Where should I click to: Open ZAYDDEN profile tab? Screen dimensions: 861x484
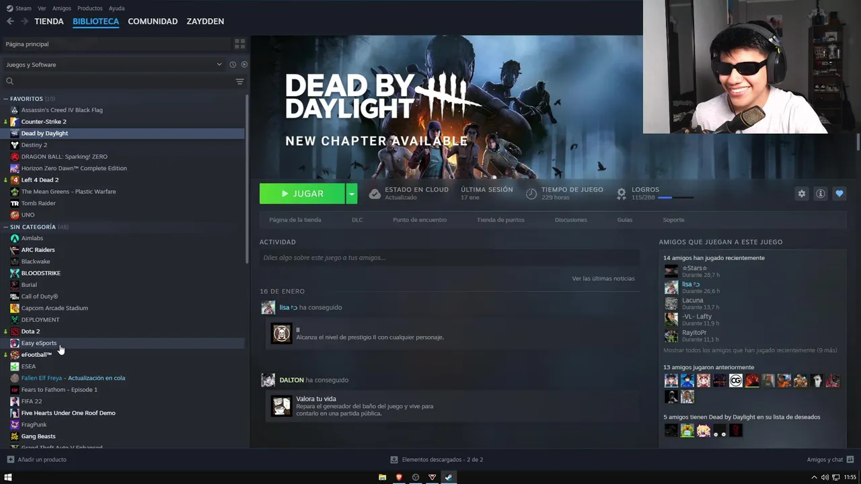pyautogui.click(x=205, y=22)
